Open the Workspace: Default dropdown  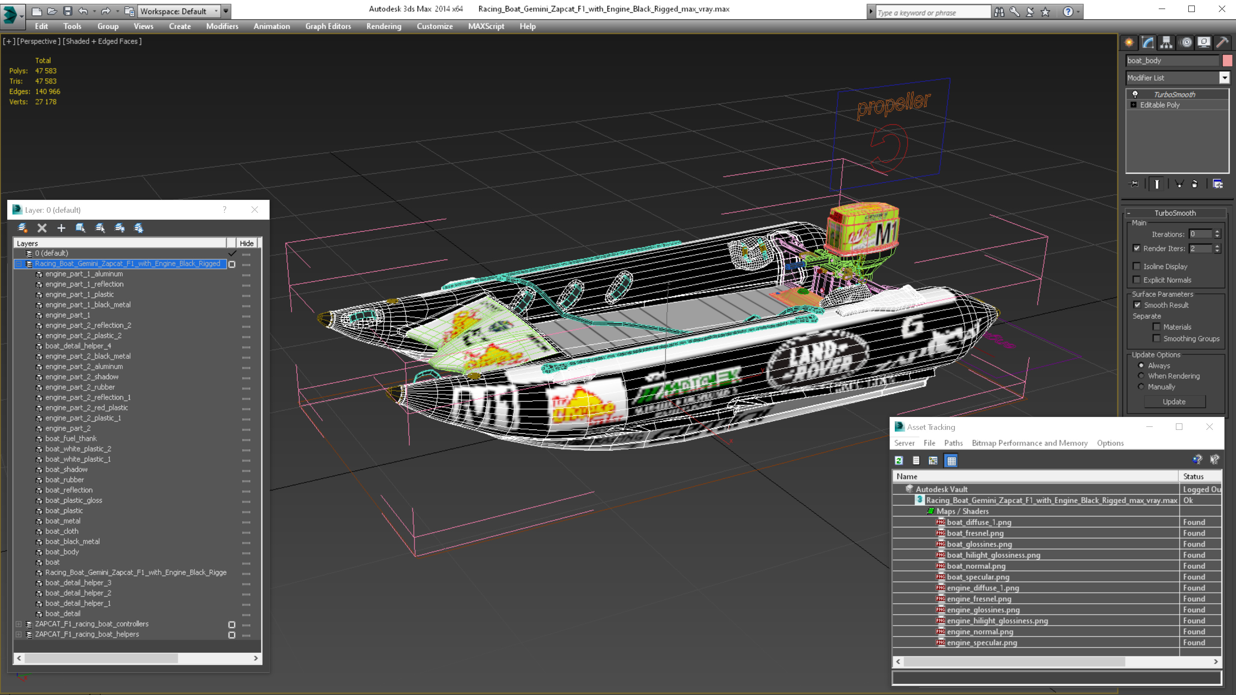(x=179, y=11)
